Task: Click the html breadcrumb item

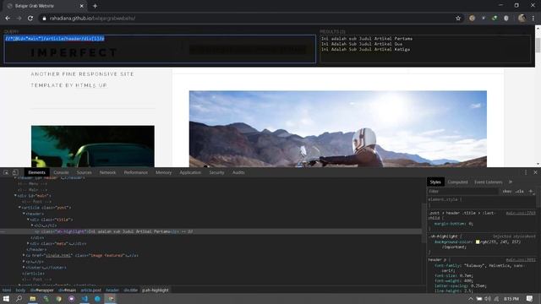Action: point(7,290)
